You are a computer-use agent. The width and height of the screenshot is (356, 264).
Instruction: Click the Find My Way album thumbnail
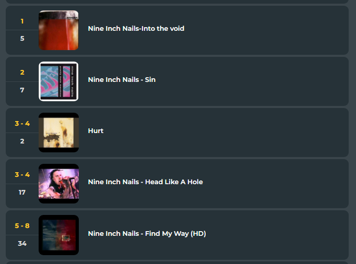pyautogui.click(x=58, y=235)
